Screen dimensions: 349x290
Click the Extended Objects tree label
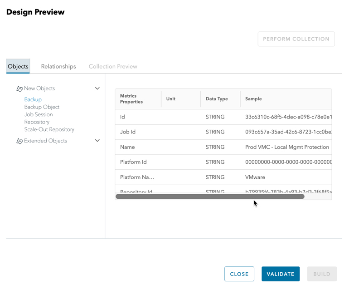[45, 141]
